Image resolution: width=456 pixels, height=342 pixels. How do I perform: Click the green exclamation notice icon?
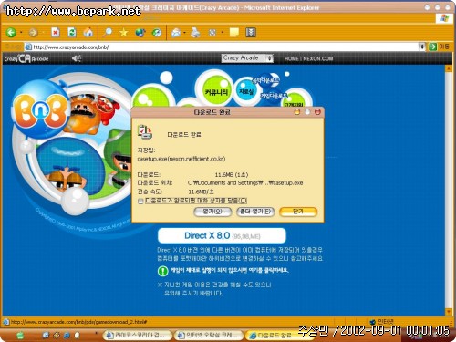point(163,271)
